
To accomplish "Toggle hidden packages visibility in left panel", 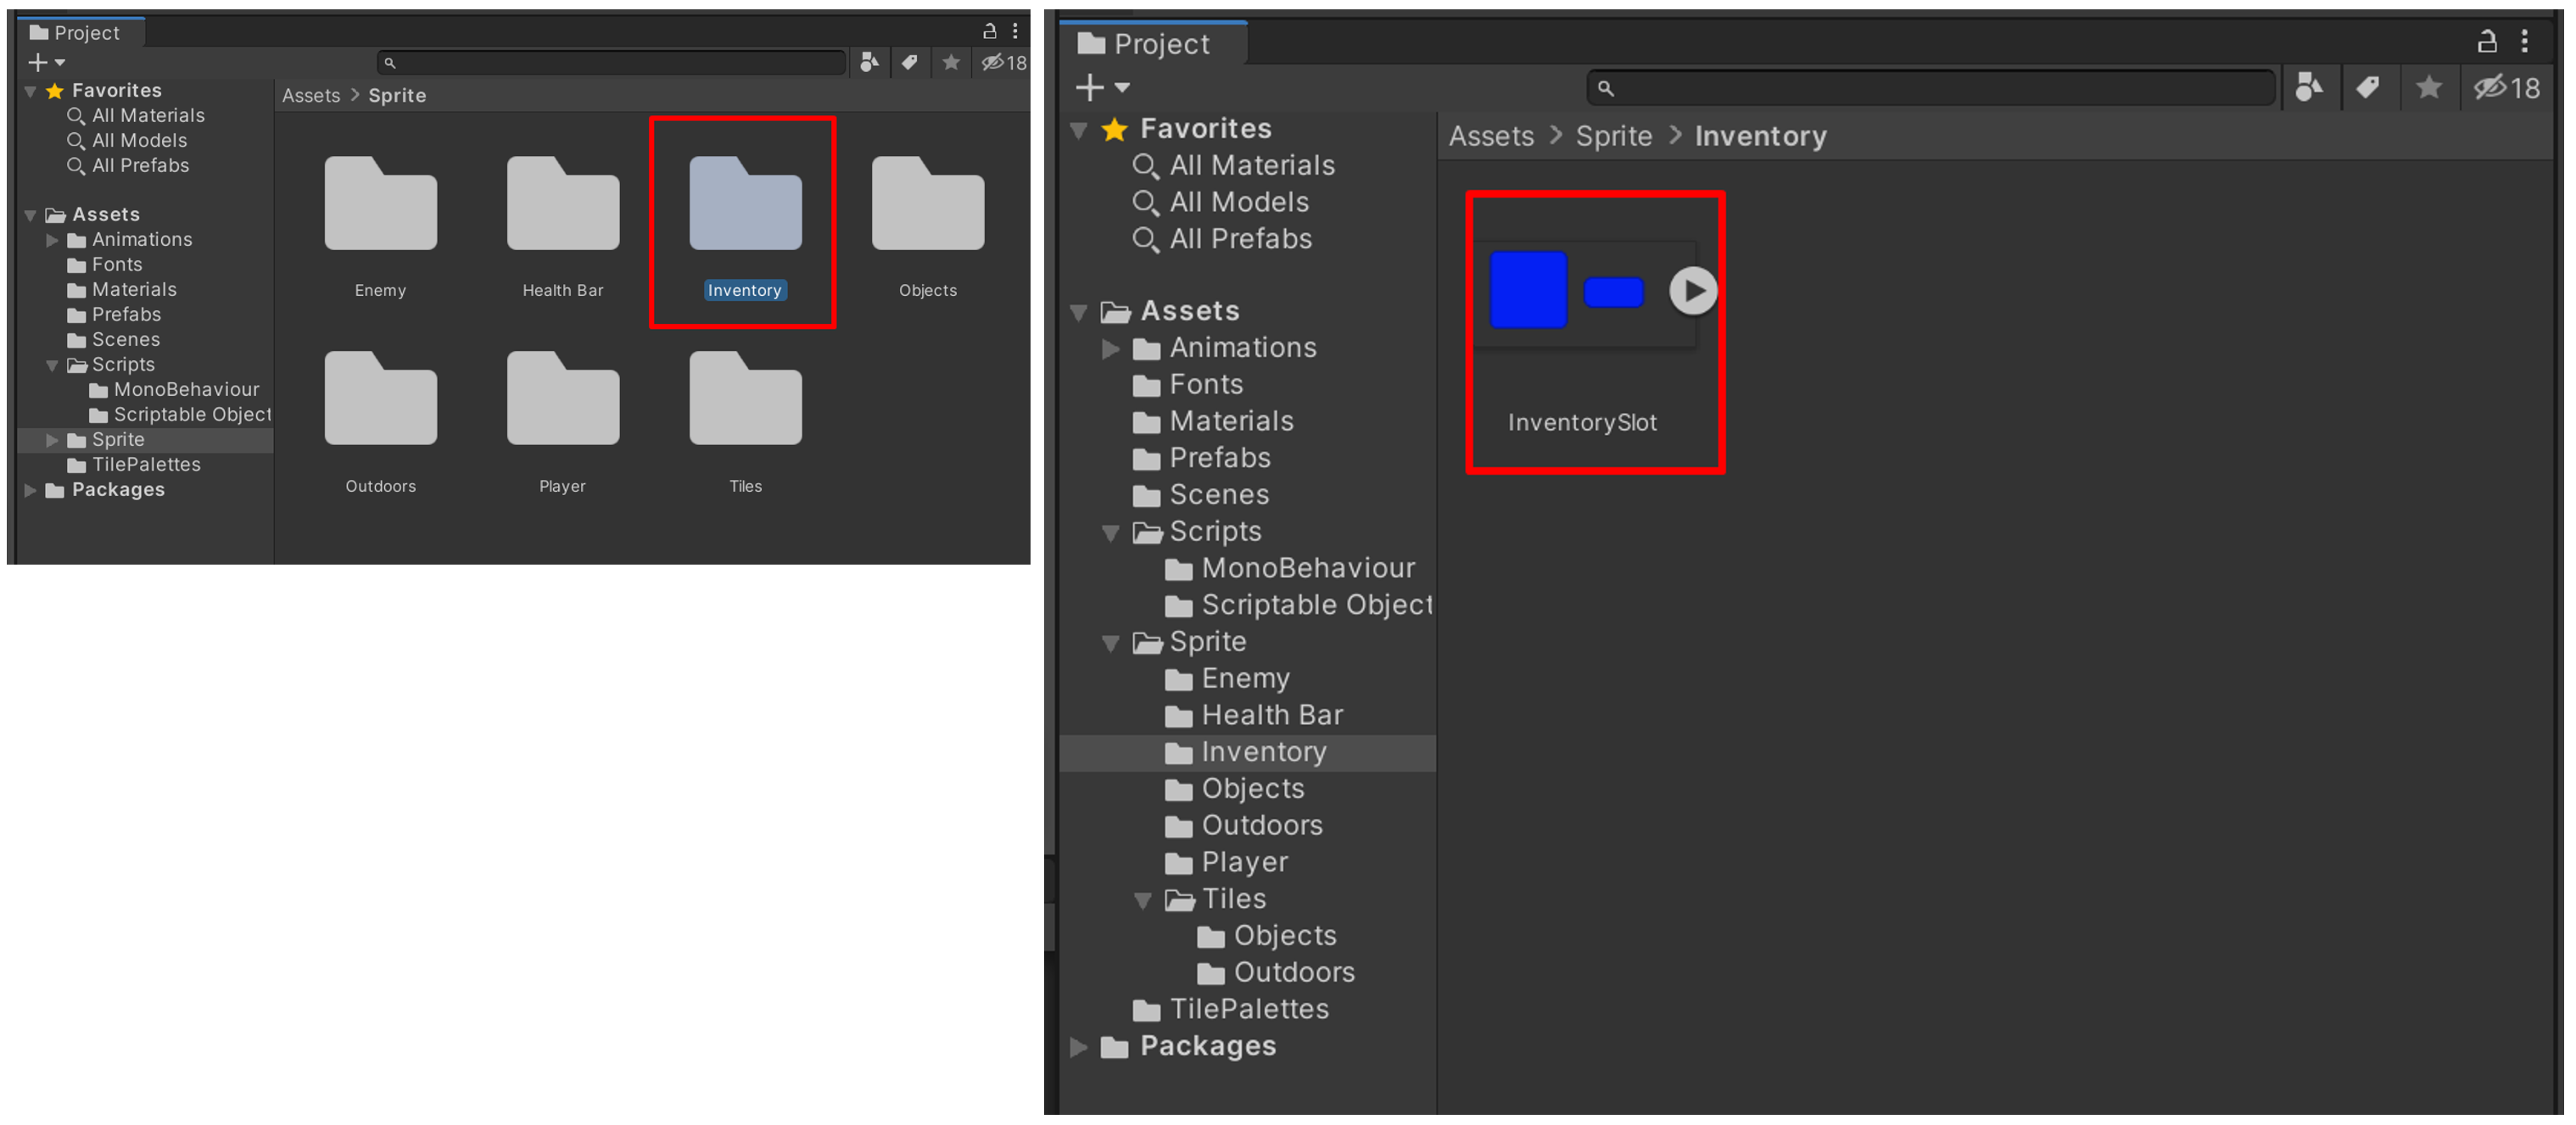I will coord(1003,63).
